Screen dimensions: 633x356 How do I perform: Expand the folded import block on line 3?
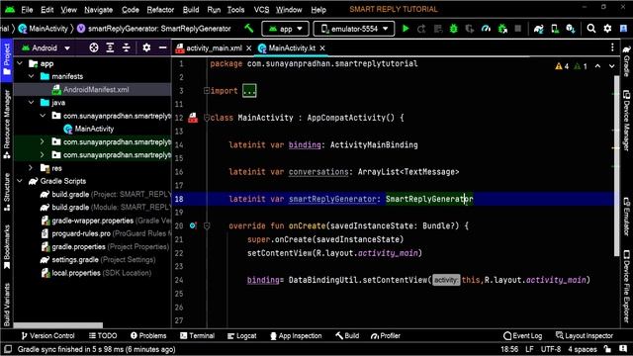tap(249, 91)
